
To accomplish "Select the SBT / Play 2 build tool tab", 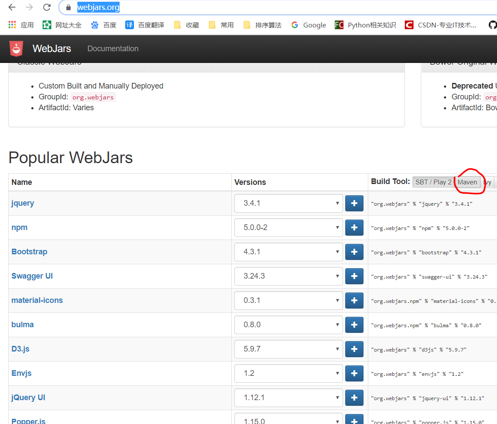I will (x=433, y=182).
